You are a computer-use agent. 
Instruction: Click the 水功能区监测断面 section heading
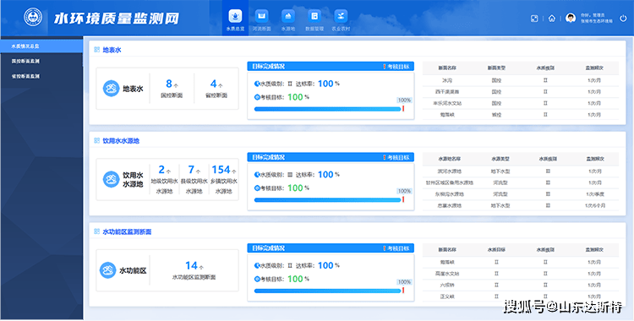pos(127,231)
